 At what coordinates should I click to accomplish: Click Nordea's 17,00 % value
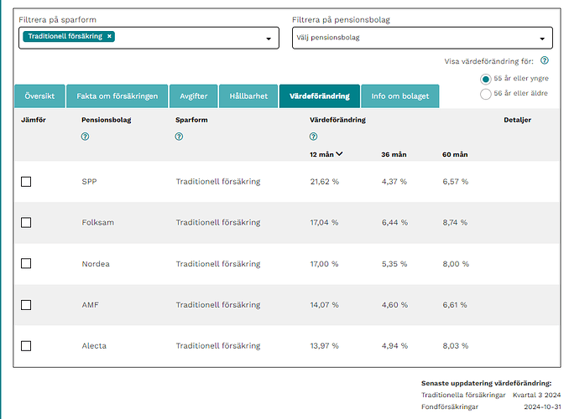click(324, 264)
